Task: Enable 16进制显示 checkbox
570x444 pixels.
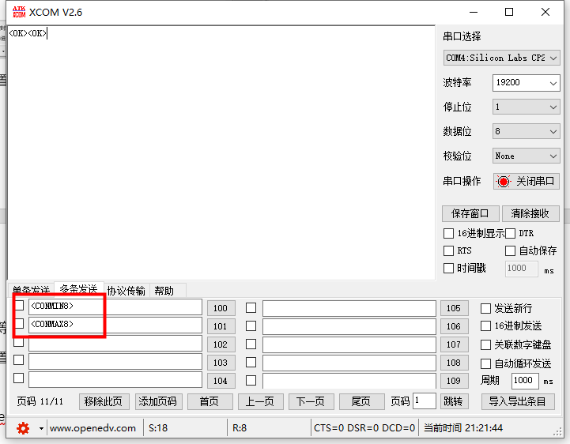Action: (x=448, y=233)
